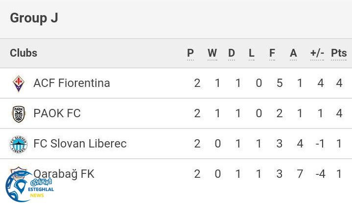
Task: Click the P (played) column header
Action: (190, 53)
